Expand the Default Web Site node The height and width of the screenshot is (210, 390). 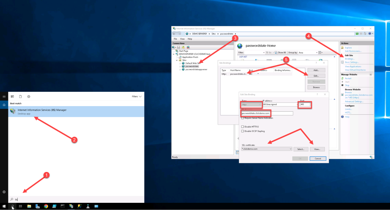click(x=180, y=63)
